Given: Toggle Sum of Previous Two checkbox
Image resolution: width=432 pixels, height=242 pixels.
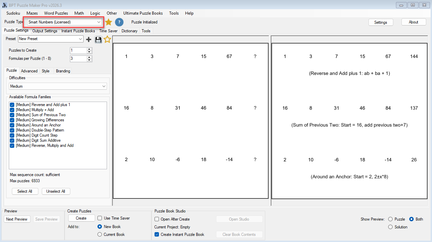Looking at the screenshot, I should [12, 115].
